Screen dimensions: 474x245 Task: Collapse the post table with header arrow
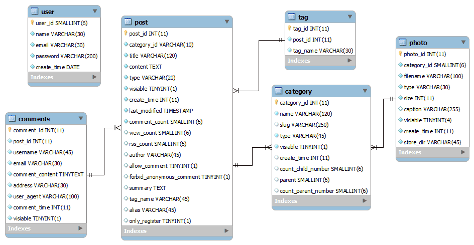pos(227,22)
